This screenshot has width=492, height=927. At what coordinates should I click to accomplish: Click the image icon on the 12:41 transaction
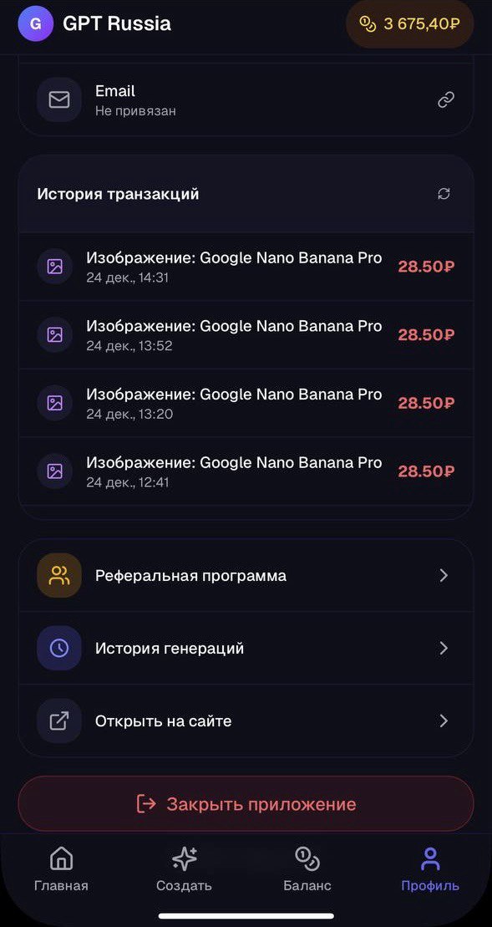click(x=54, y=471)
